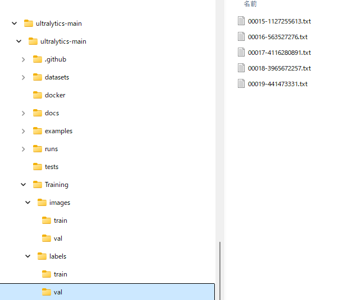Expand the runs folder

coord(23,149)
